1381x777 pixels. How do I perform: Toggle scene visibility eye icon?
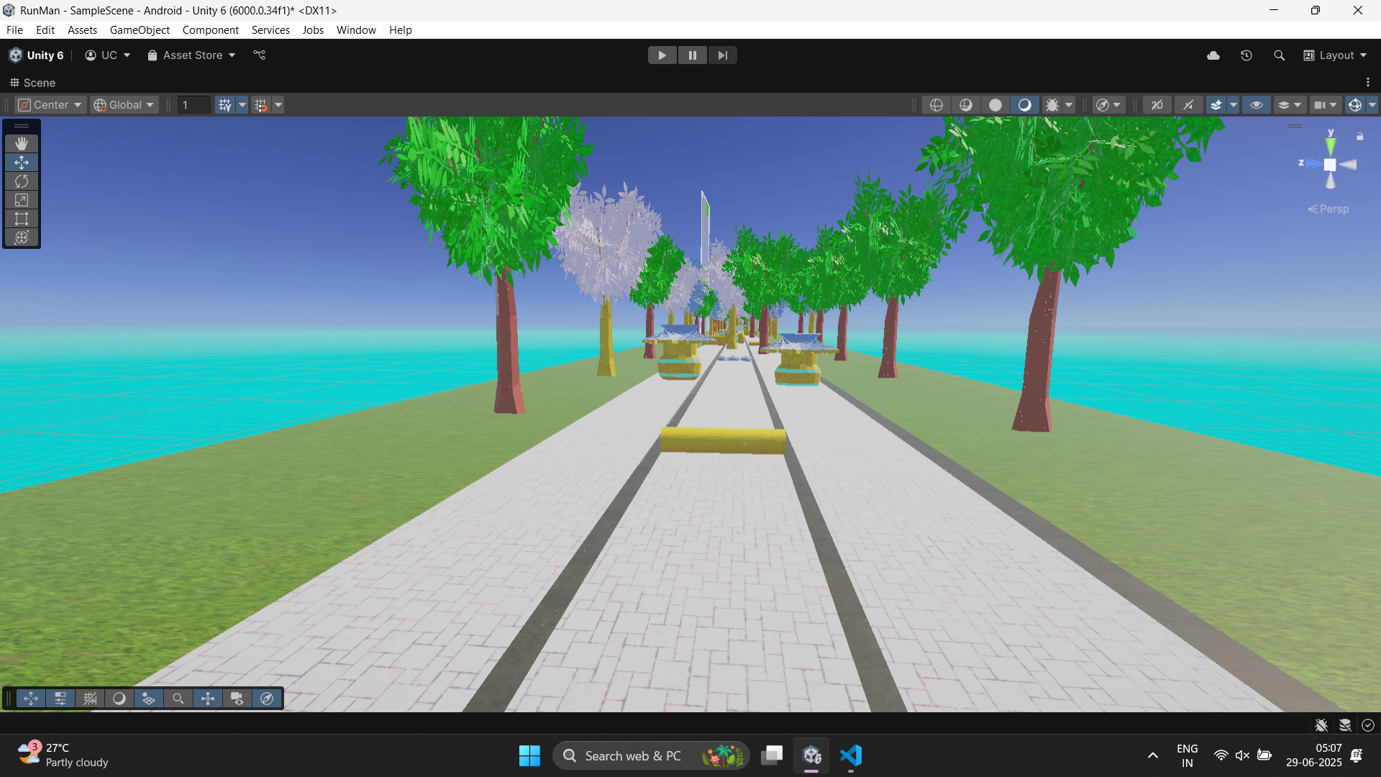[1257, 105]
